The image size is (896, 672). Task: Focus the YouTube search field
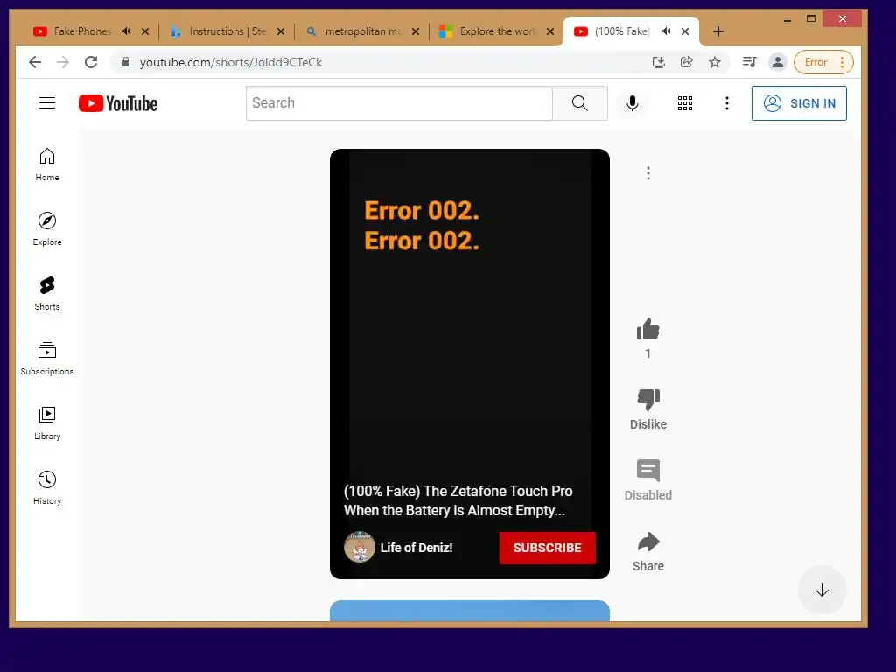[399, 103]
